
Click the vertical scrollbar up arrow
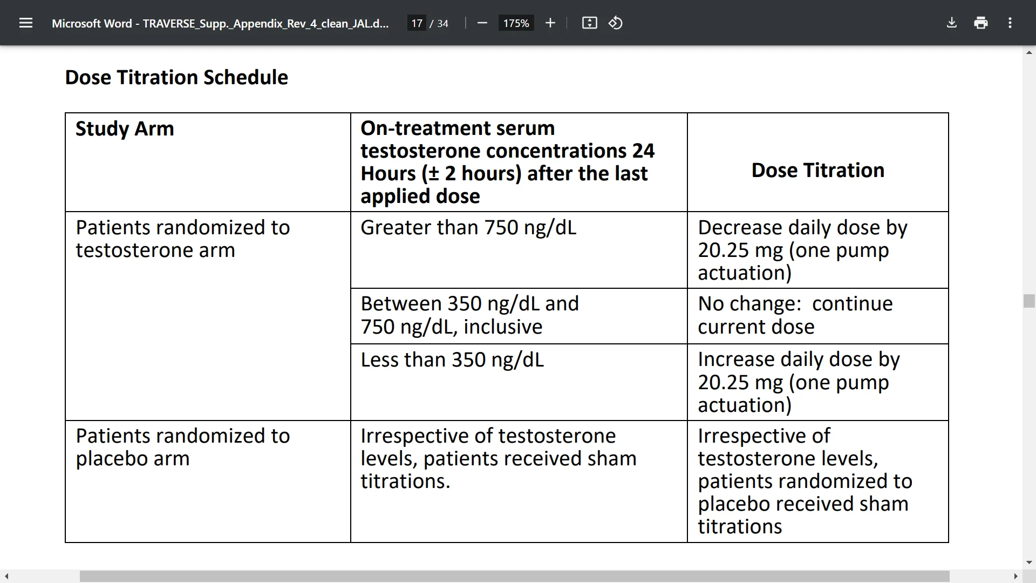click(1029, 53)
